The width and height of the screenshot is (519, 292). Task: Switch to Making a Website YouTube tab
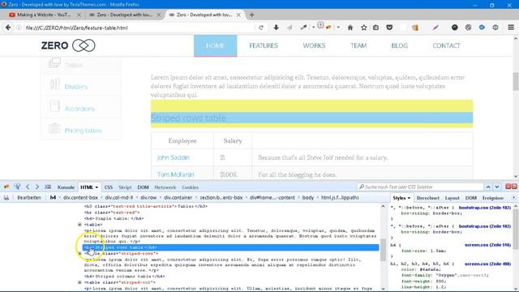tap(44, 15)
